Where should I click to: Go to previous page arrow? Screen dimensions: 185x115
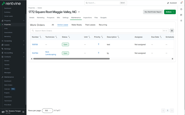click(163, 111)
